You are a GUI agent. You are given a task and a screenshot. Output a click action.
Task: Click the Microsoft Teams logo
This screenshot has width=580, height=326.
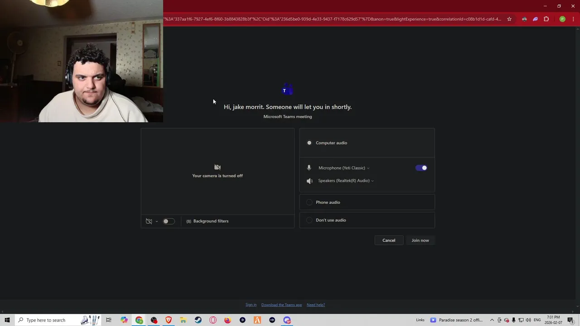pos(287,90)
